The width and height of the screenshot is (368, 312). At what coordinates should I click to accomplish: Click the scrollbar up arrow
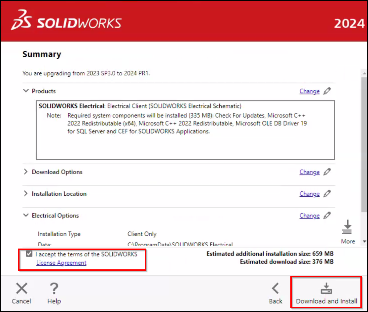pos(364,73)
